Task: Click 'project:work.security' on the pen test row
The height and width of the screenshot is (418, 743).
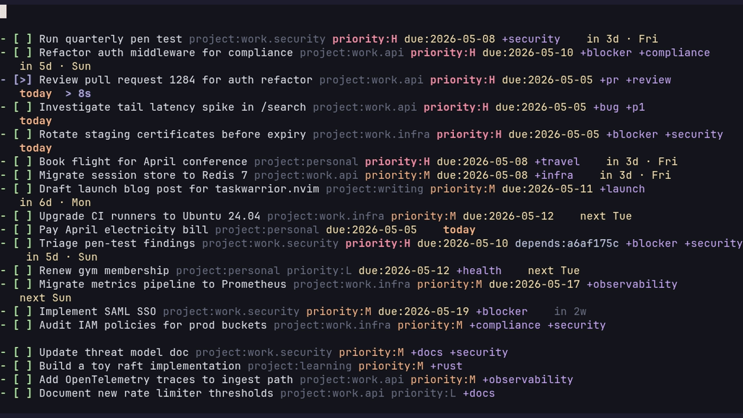Action: coord(257,39)
